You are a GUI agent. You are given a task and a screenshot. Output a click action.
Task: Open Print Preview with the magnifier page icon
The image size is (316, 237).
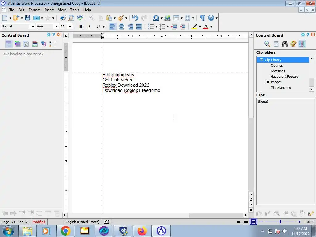(x=71, y=18)
